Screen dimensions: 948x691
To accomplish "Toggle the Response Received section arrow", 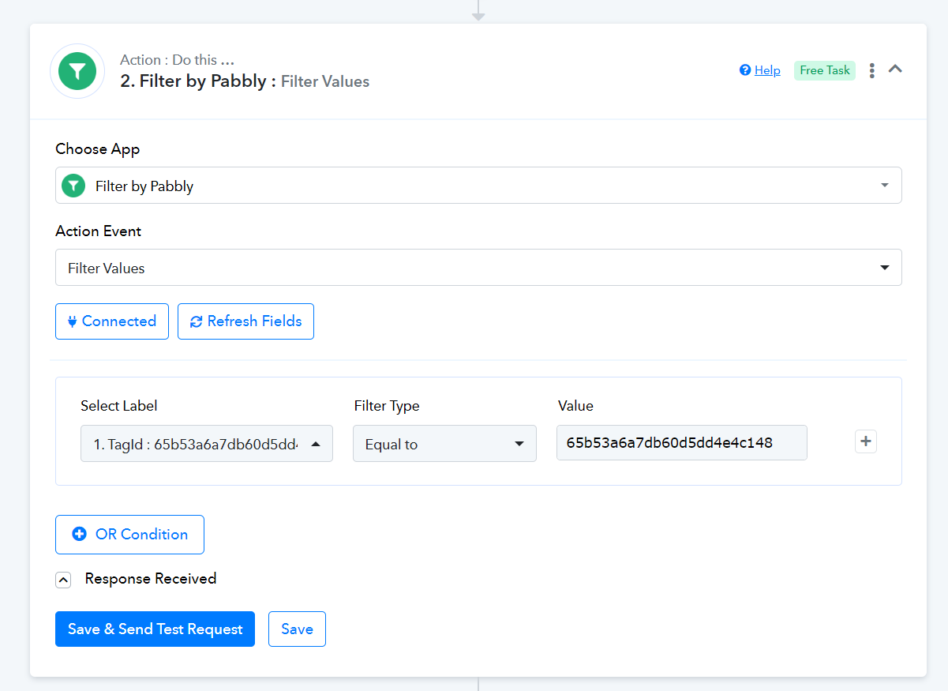I will click(x=63, y=580).
